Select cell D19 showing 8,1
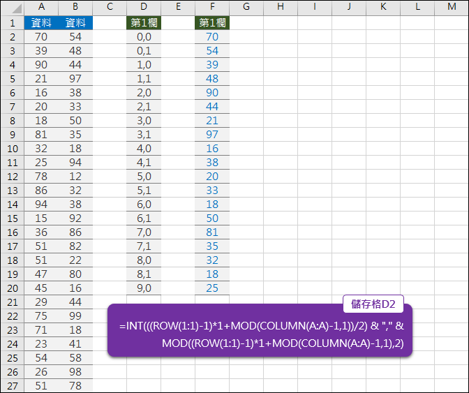This screenshot has height=393, width=469. click(x=144, y=274)
